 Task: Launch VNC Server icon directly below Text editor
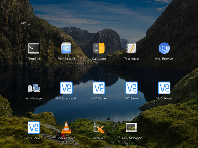pyautogui.click(x=132, y=88)
